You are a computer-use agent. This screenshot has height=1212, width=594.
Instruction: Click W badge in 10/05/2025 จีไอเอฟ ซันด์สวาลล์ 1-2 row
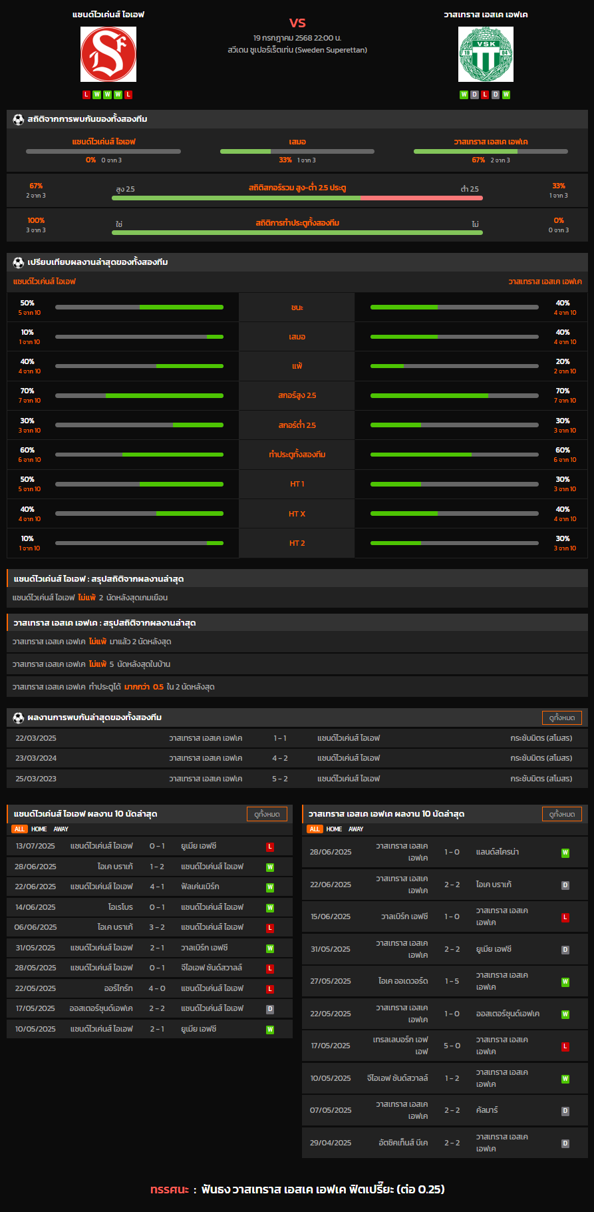point(565,1079)
